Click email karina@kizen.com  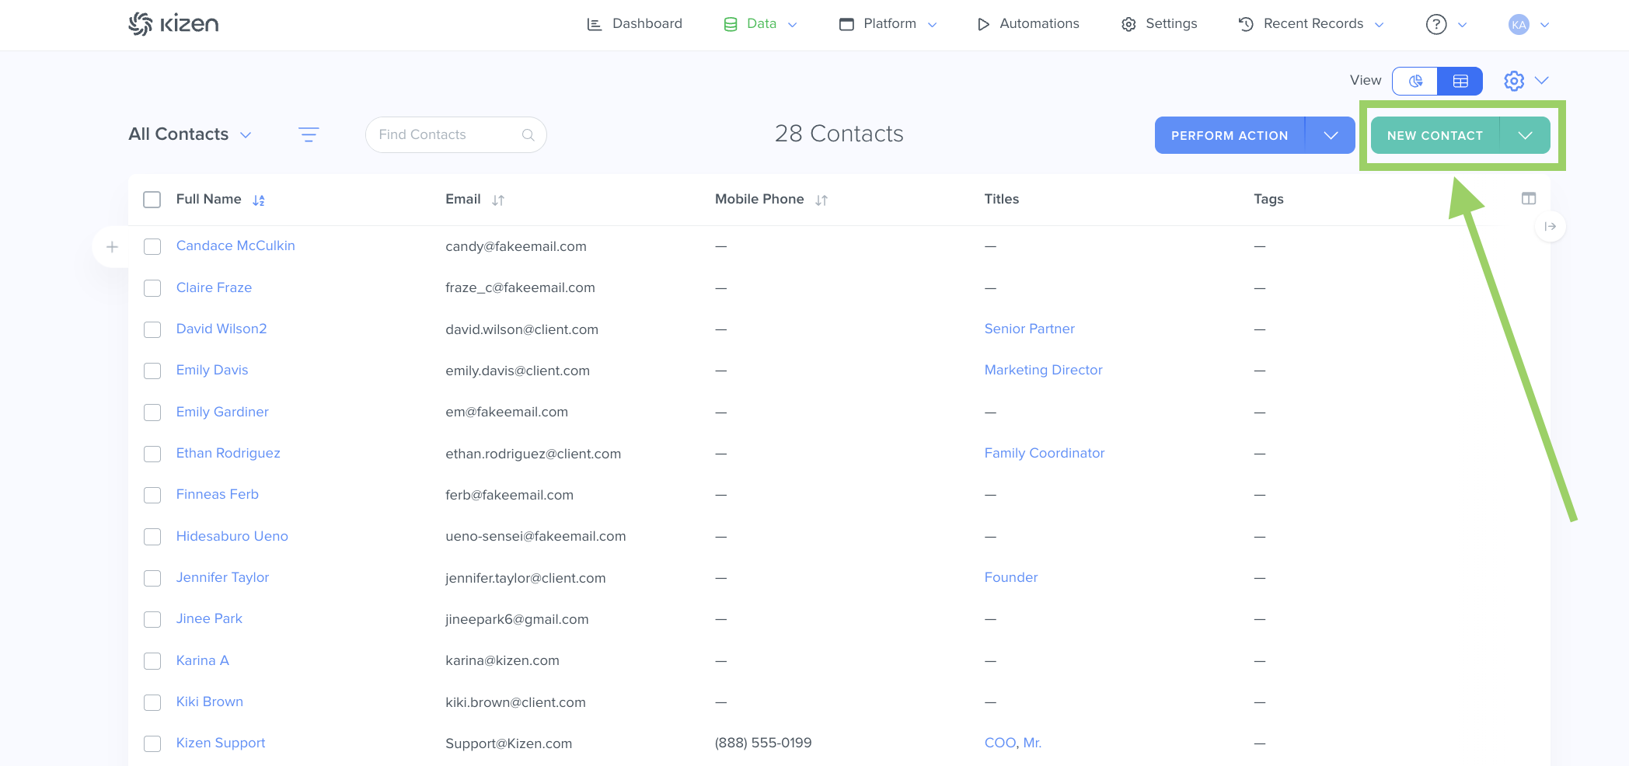pyautogui.click(x=502, y=660)
